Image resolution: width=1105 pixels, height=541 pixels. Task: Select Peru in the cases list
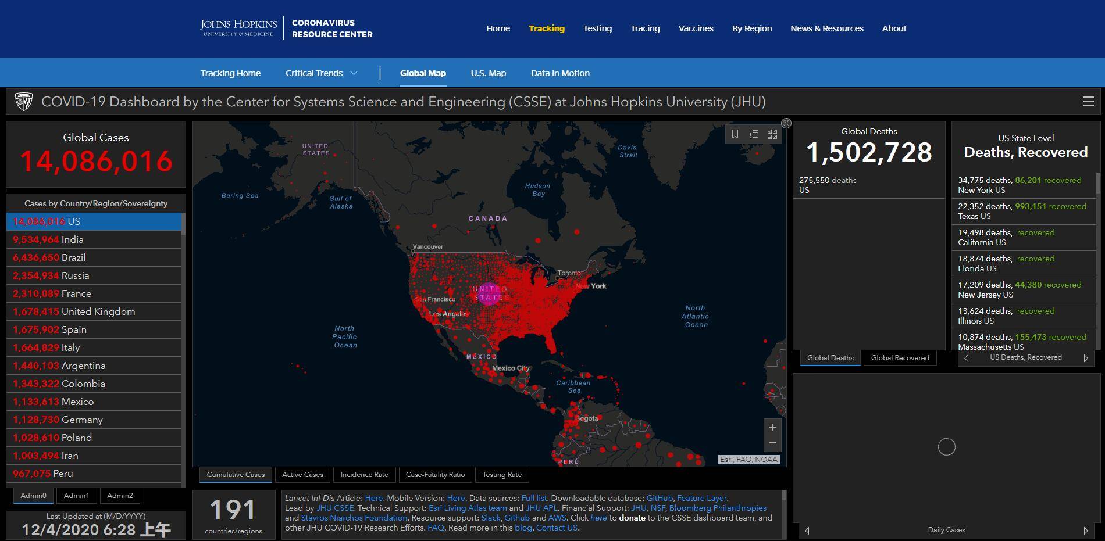94,474
